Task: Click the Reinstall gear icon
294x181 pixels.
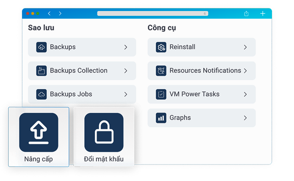Action: pyautogui.click(x=161, y=47)
